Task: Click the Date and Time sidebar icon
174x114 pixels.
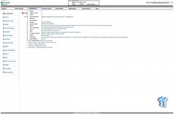Action: [x=4, y=21]
